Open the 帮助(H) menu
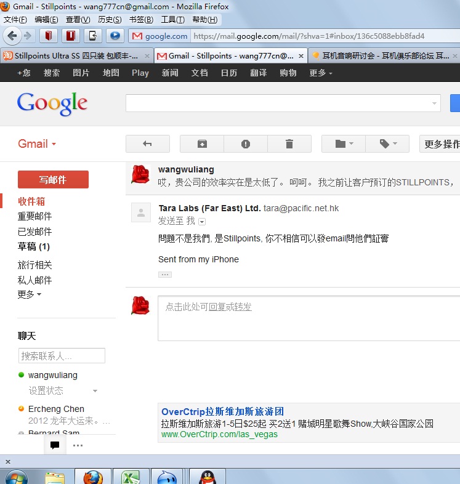The height and width of the screenshot is (484, 460). [x=204, y=20]
